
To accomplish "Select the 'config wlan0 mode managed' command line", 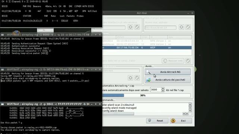I will [119, 108].
